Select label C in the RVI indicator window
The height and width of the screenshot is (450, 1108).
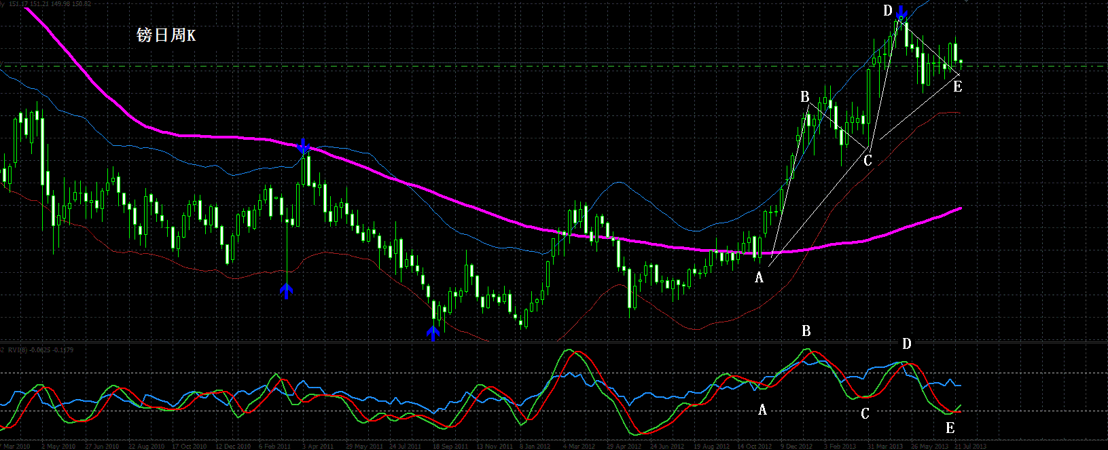[x=865, y=413]
